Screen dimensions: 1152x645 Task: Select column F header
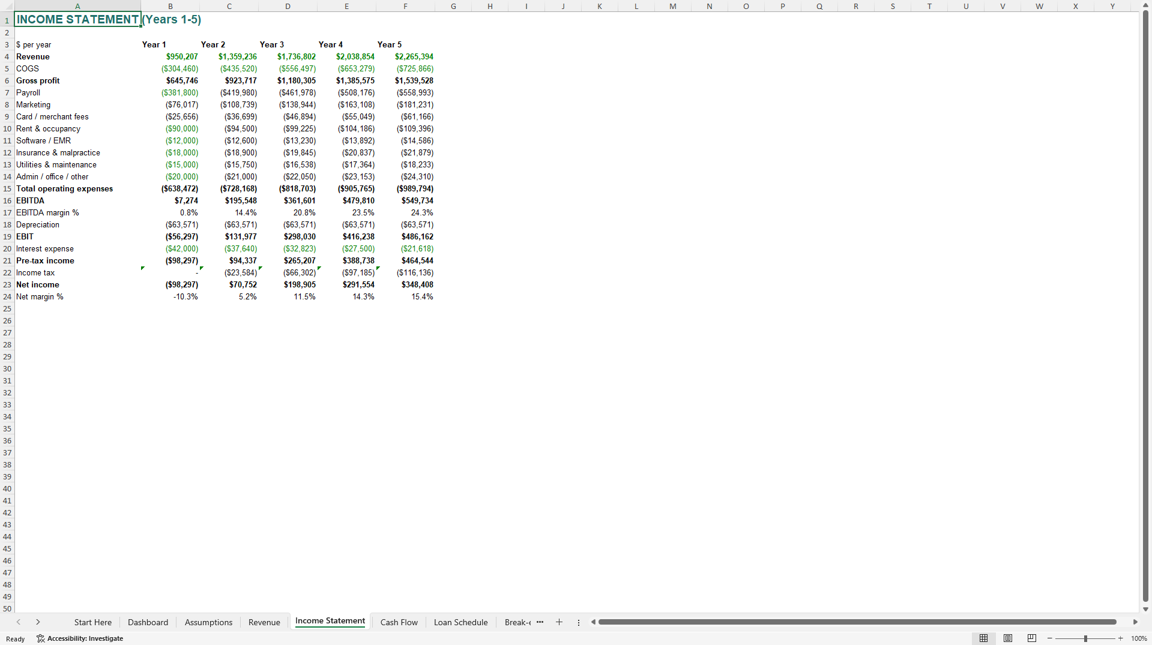[x=405, y=6]
